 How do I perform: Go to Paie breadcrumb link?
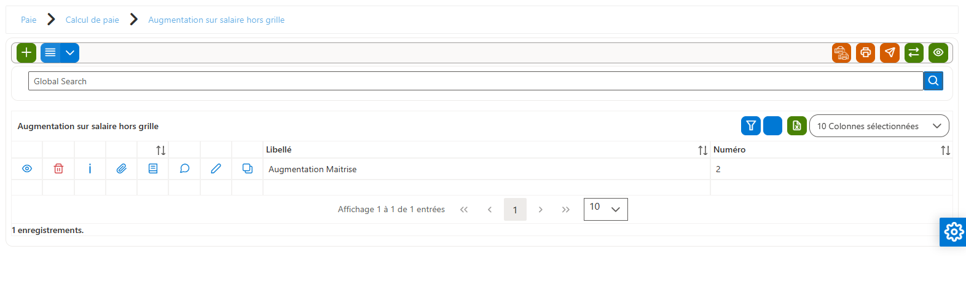point(28,20)
